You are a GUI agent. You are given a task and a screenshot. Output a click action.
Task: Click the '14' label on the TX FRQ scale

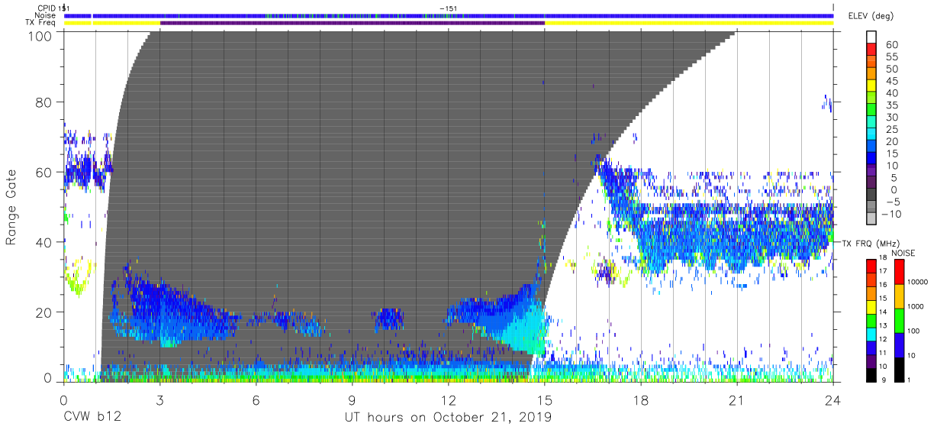(x=884, y=313)
